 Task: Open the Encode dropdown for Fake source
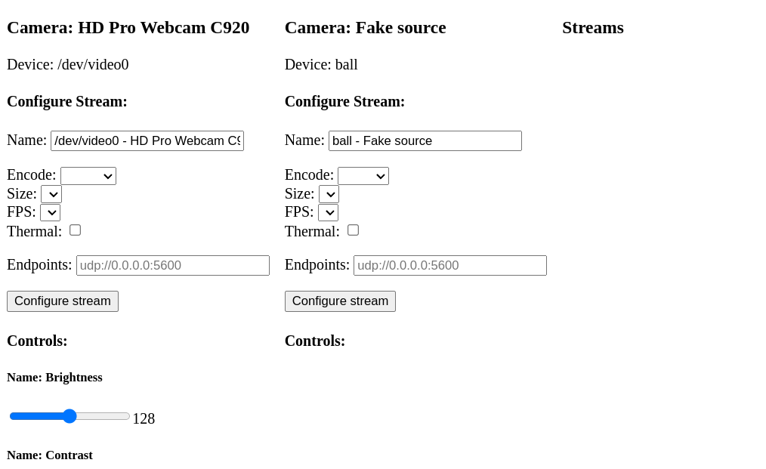click(x=363, y=175)
